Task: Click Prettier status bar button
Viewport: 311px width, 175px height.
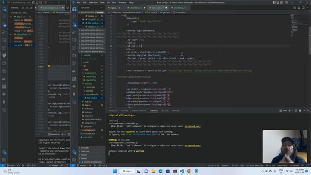Action: click(x=294, y=165)
